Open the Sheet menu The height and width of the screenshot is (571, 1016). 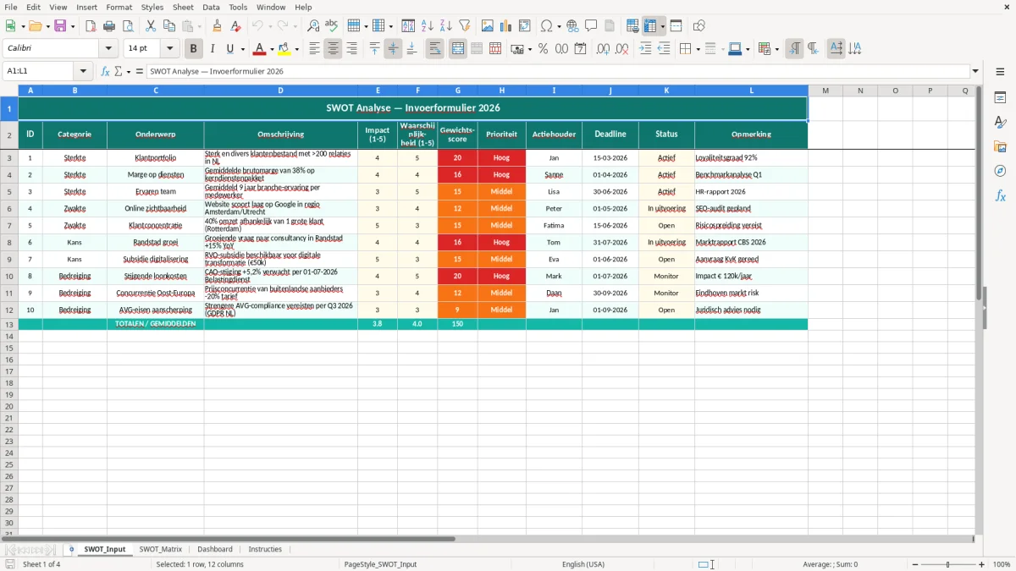[183, 7]
